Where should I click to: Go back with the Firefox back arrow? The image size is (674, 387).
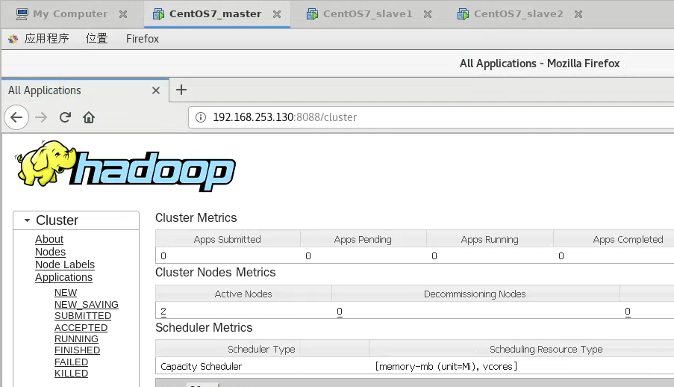coord(16,117)
